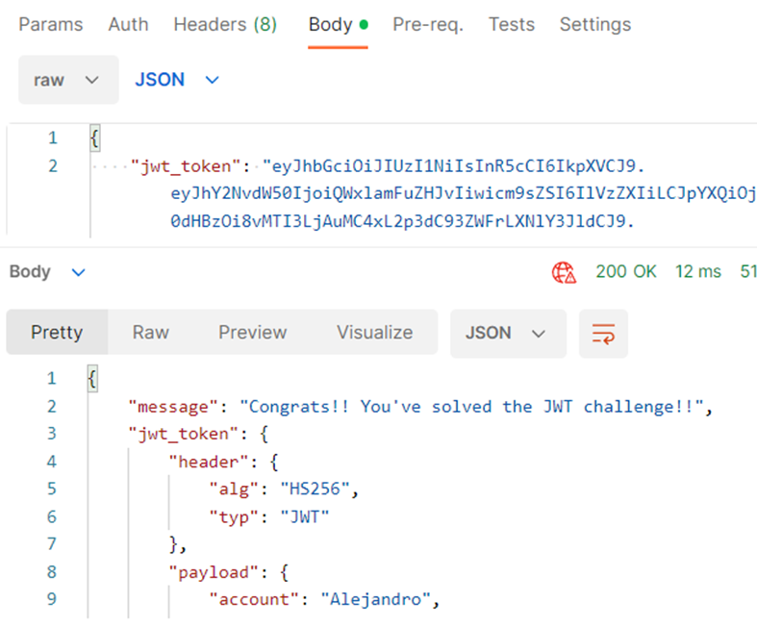The height and width of the screenshot is (627, 757).
Task: Open the response JSON format dropdown
Action: coord(508,334)
